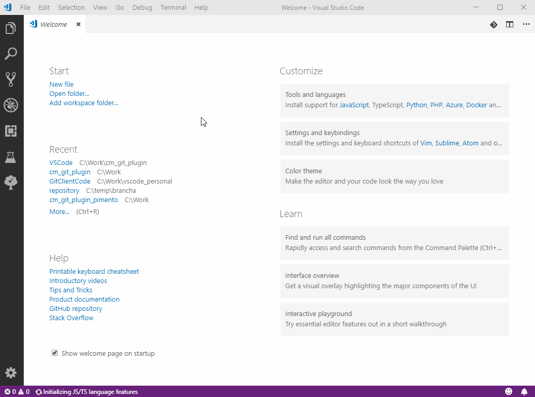Click errors and warnings count in status bar
The image size is (535, 397).
point(17,392)
